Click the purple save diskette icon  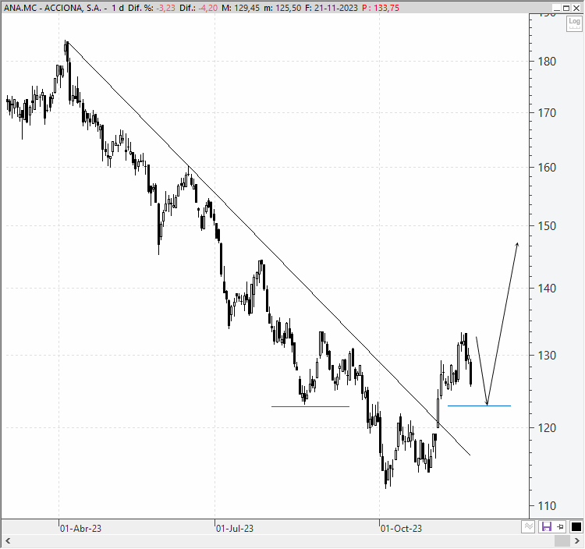547,526
